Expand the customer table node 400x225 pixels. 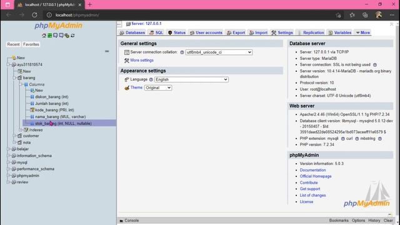point(14,136)
